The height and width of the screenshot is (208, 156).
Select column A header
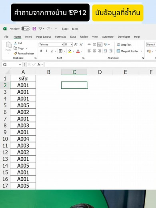pos(23,72)
